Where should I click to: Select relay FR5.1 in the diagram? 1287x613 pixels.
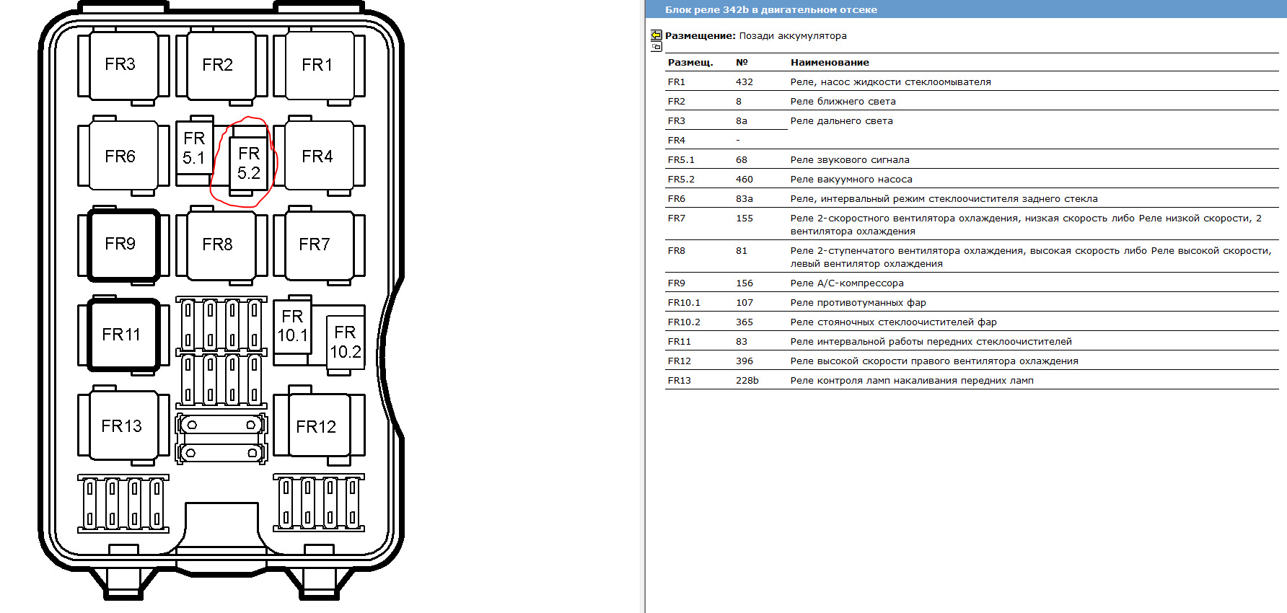[x=194, y=149]
